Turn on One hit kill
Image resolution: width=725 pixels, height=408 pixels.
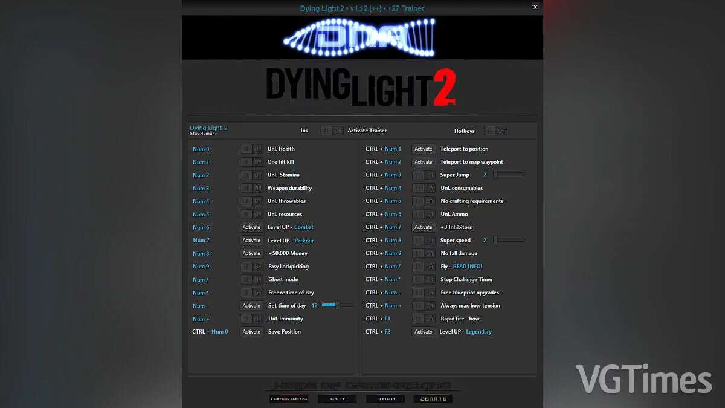pos(251,161)
